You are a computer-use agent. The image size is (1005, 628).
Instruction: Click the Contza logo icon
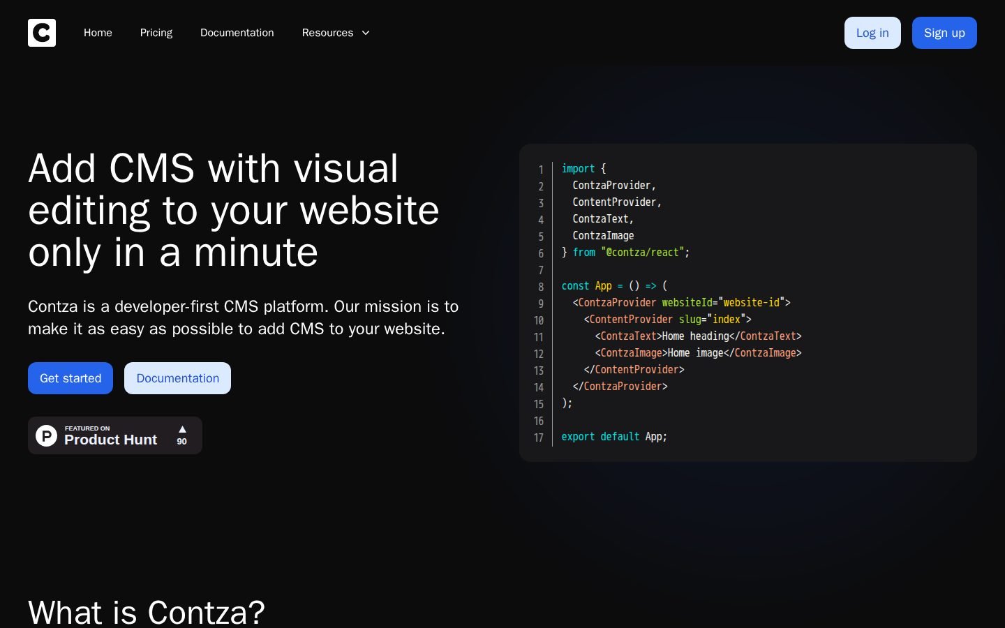pos(42,33)
